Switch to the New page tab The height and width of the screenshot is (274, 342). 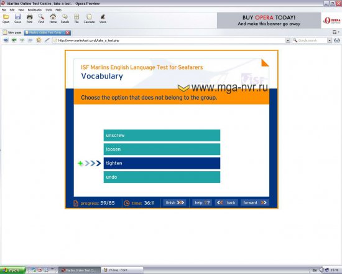click(12, 32)
